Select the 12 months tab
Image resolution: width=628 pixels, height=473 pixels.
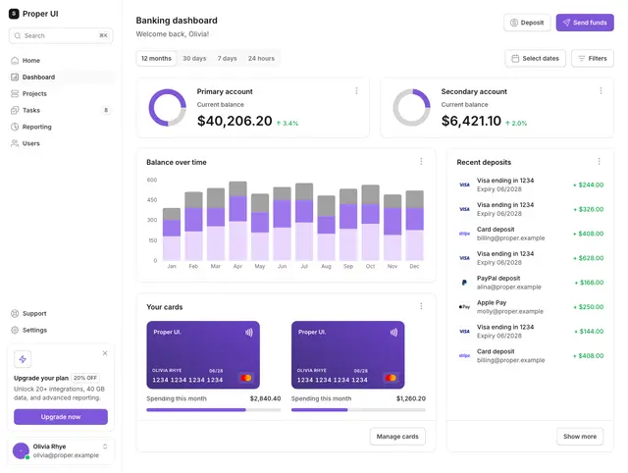pyautogui.click(x=156, y=59)
